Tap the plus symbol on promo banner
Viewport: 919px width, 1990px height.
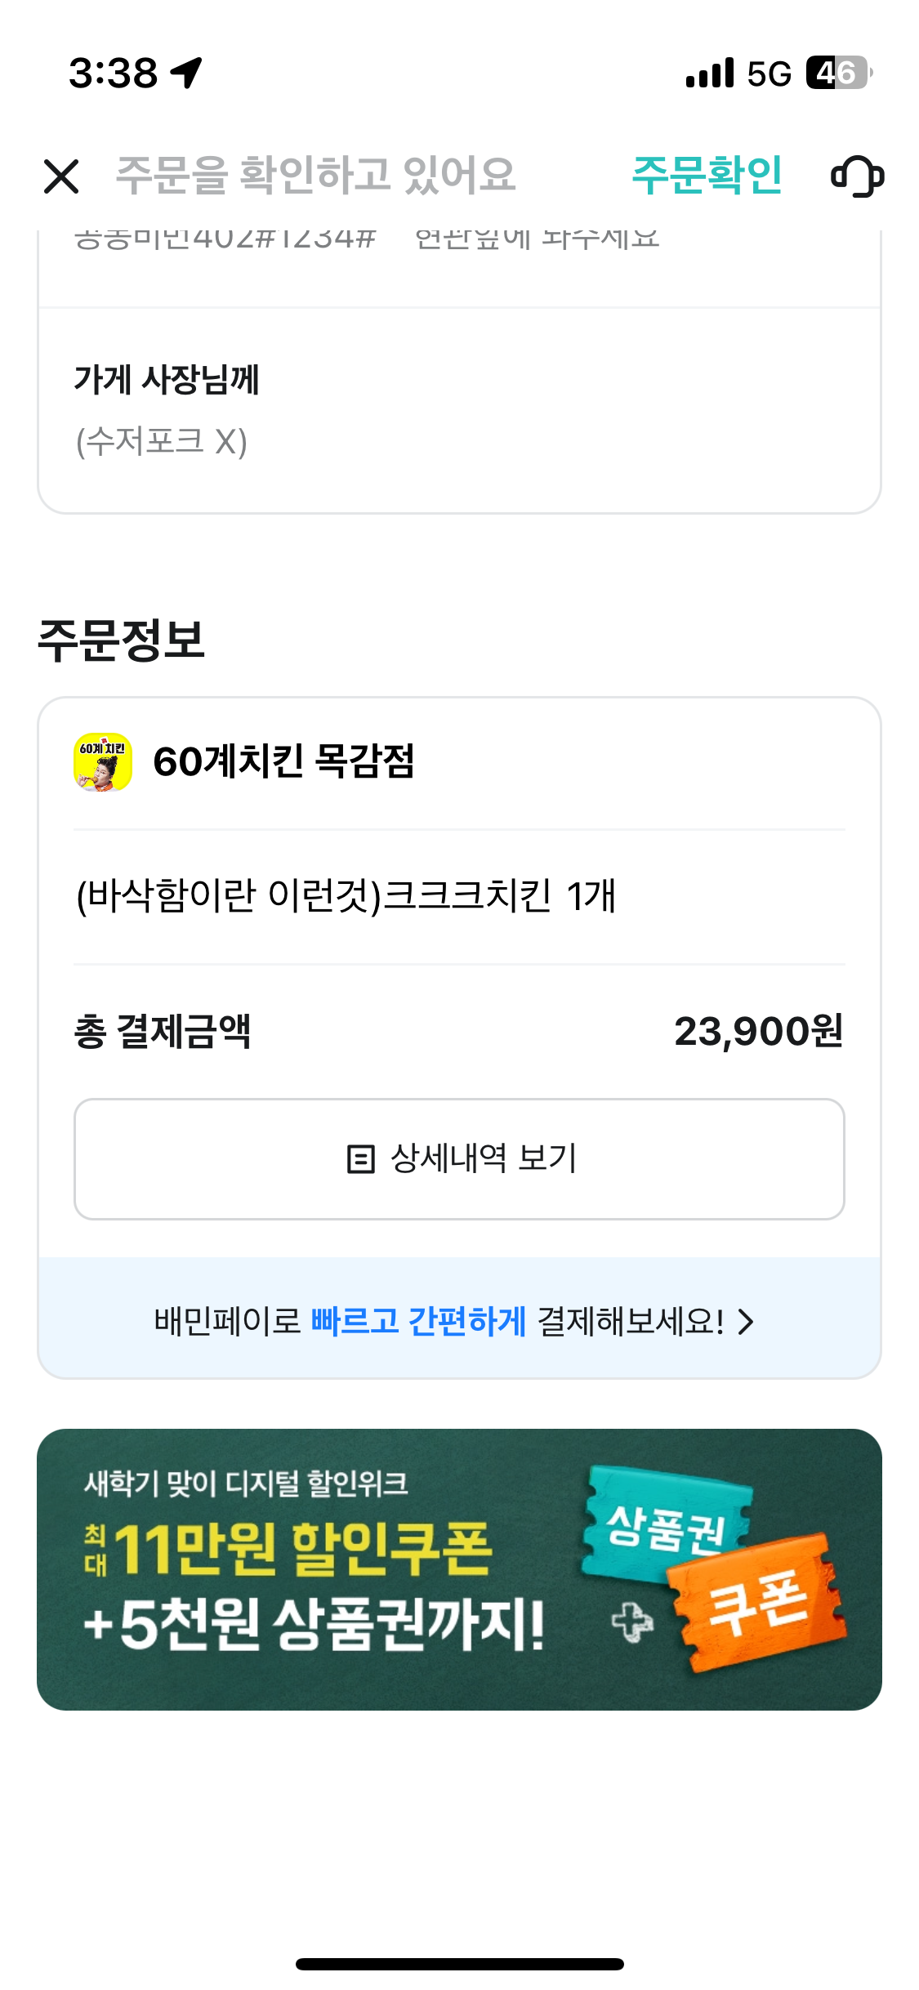coord(633,1622)
